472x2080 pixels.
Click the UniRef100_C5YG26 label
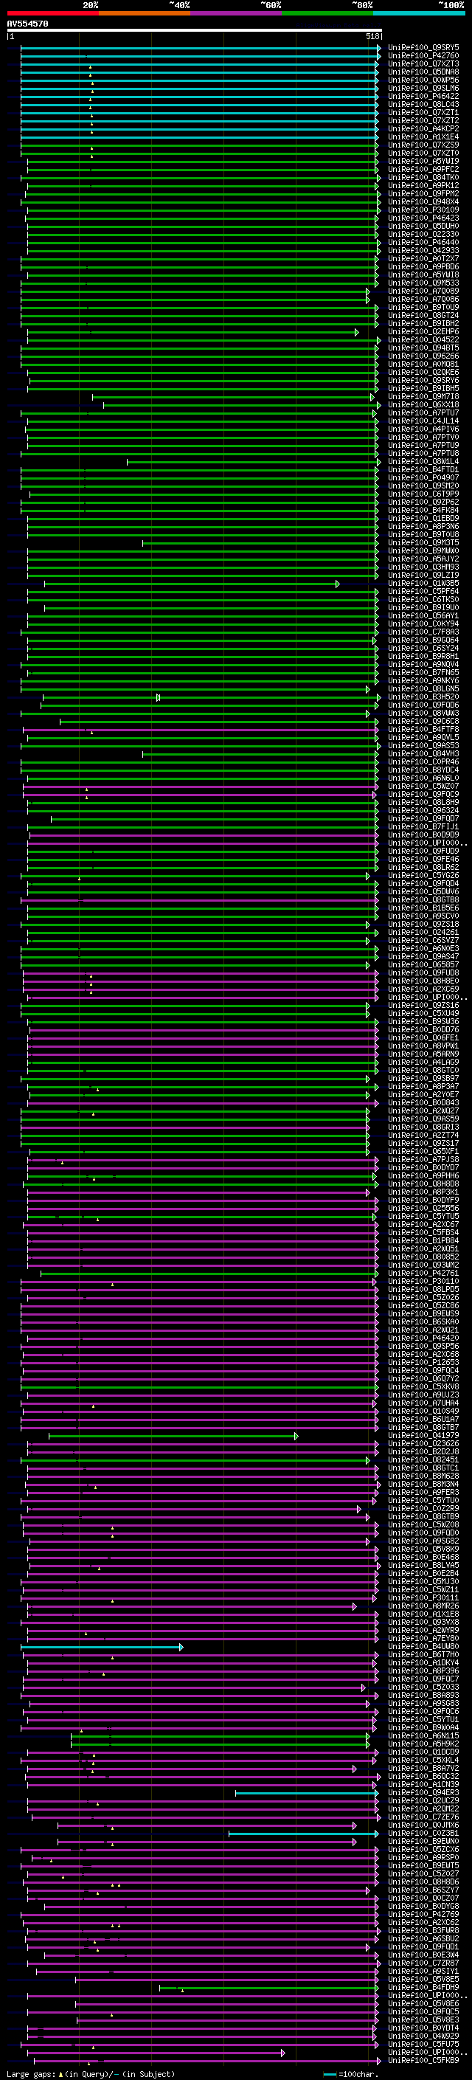(x=423, y=875)
